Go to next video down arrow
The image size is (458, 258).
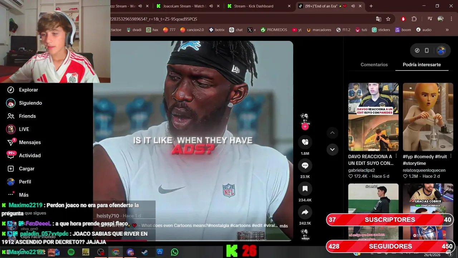point(332,149)
